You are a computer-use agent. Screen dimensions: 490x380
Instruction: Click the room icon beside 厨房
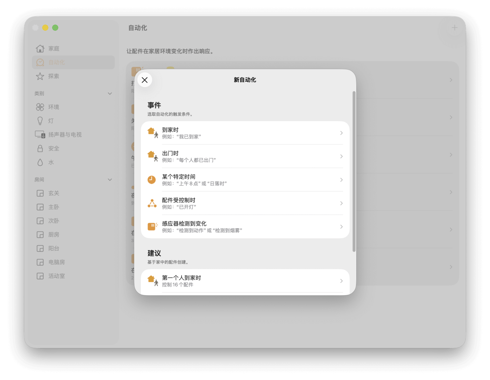(x=40, y=235)
